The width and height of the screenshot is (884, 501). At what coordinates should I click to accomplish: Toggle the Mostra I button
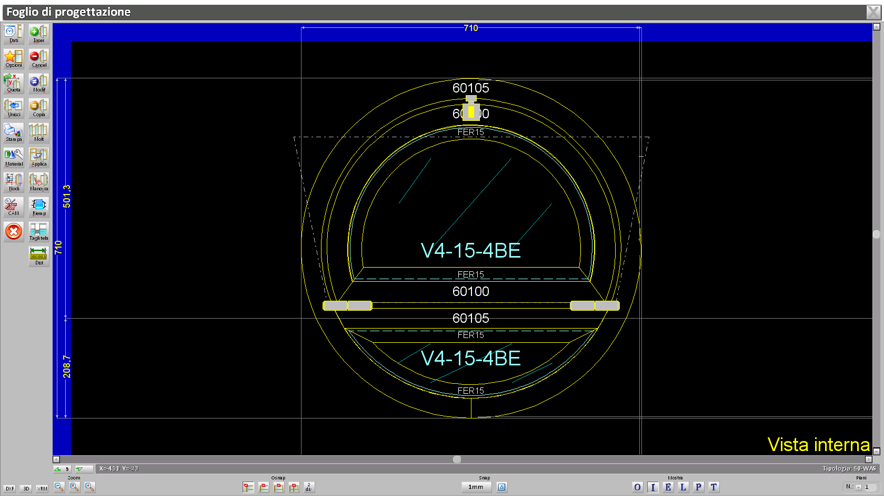click(653, 487)
